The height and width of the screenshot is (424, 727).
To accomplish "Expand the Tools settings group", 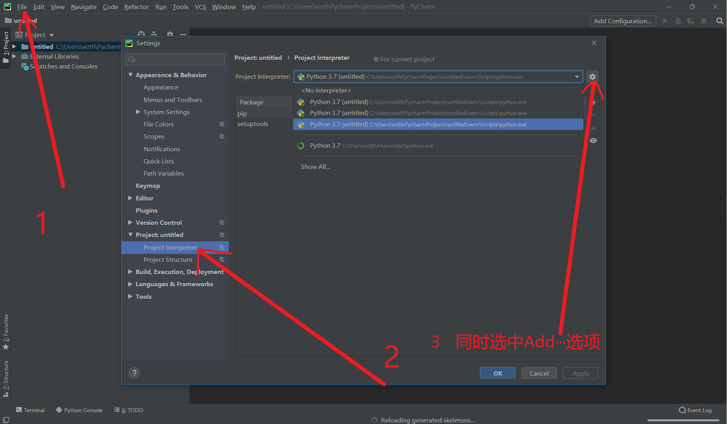I will [x=130, y=296].
